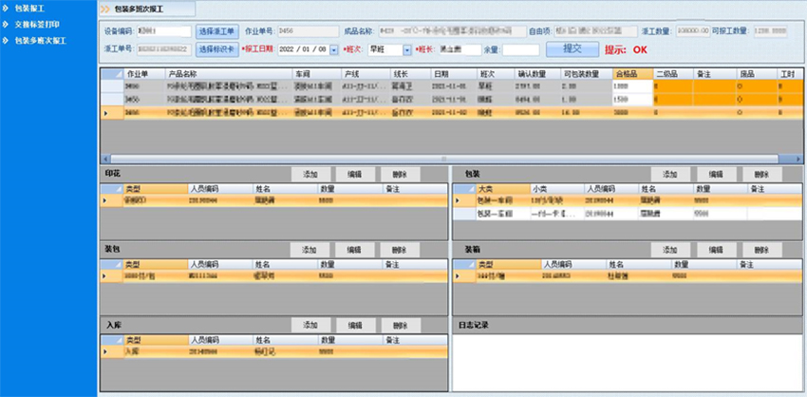Click the arrow icon beside sidebar 包装多班次报工

pyautogui.click(x=5, y=40)
